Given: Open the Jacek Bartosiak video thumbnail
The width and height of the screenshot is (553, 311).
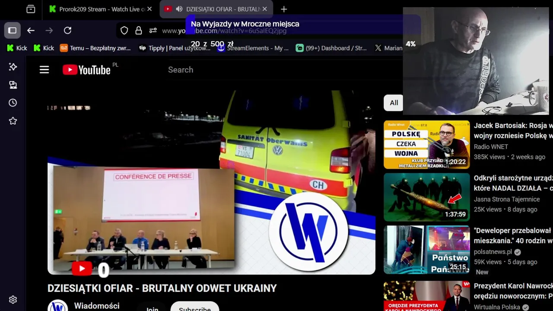Looking at the screenshot, I should coord(427,144).
